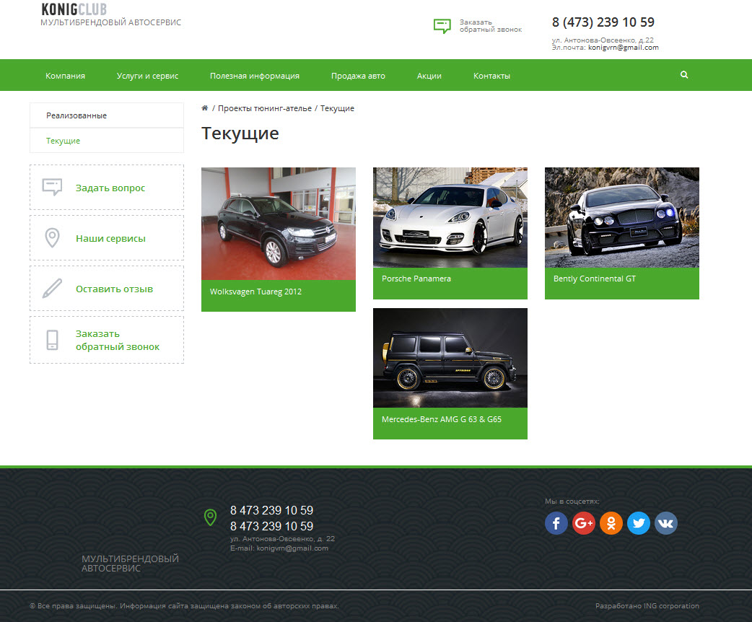Click the first footer phone number line
Viewport: 752px width, 622px height.
point(271,510)
